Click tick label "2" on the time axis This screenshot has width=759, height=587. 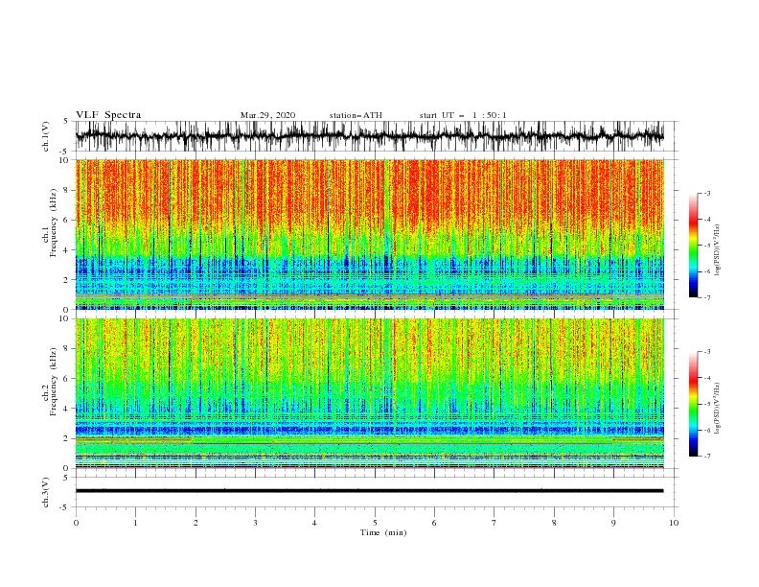195,523
